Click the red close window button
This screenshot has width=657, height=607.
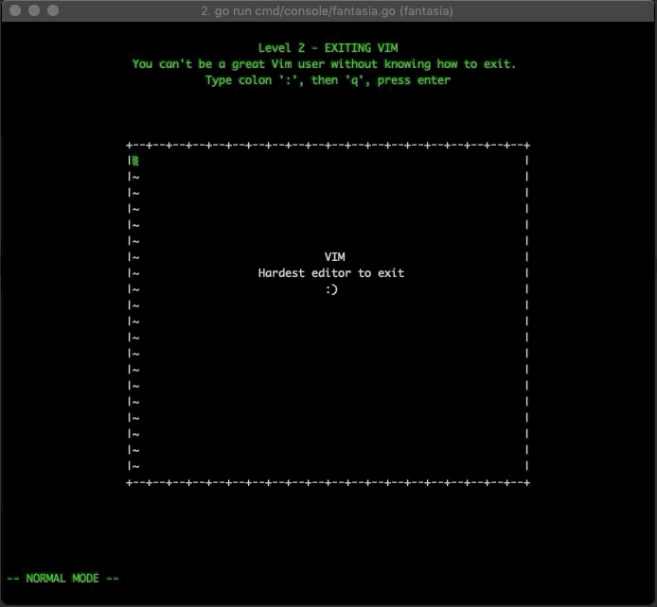point(15,10)
